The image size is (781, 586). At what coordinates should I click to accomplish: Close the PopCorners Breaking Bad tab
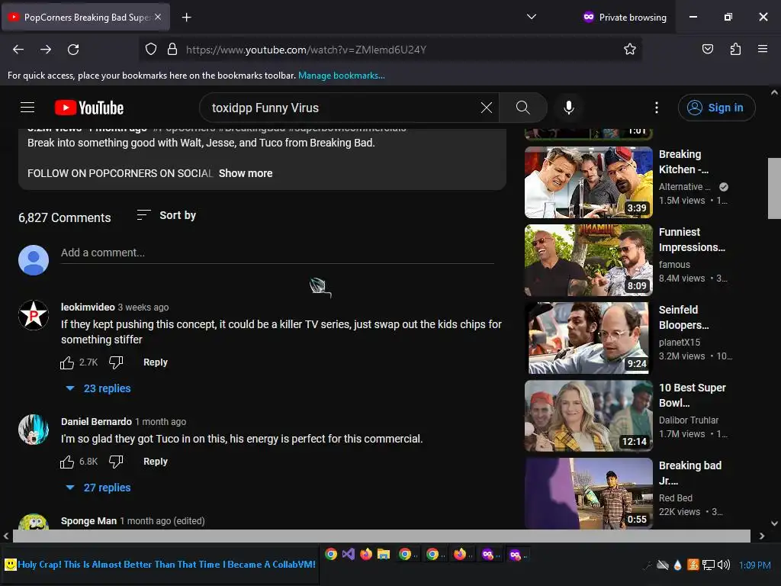click(x=158, y=17)
